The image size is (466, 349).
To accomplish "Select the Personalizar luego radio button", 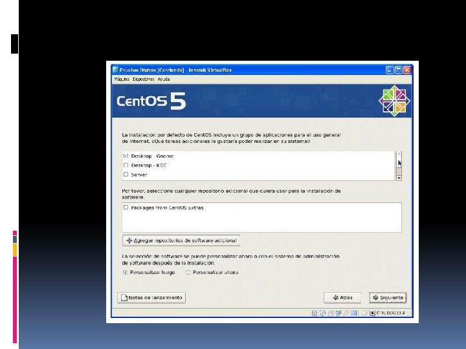I will (126, 272).
